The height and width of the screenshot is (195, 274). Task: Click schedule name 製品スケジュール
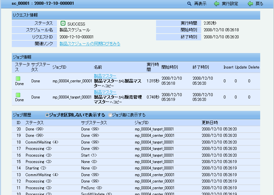75,30
